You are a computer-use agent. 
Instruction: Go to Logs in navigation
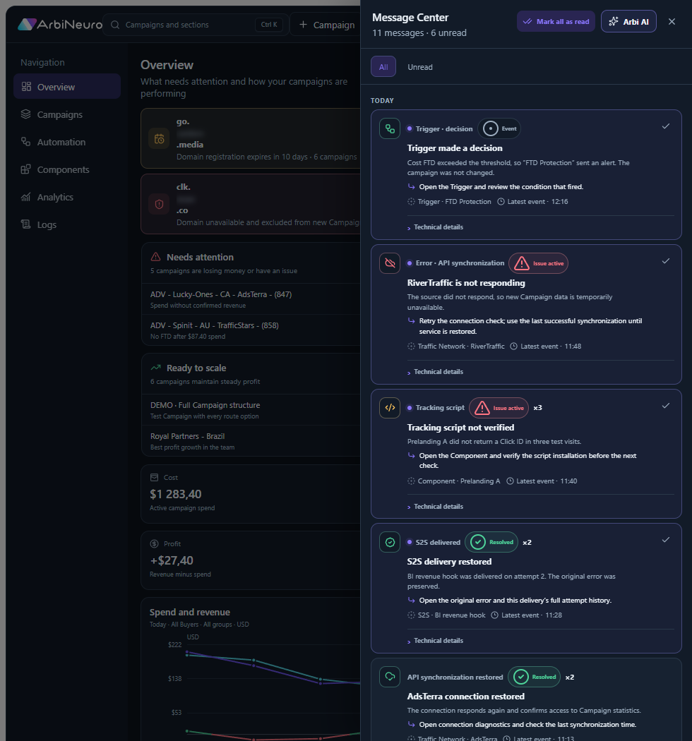tap(67, 224)
